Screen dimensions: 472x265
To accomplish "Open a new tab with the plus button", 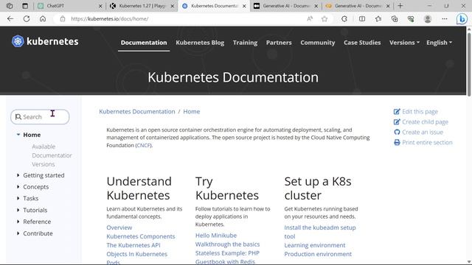I will (400, 6).
